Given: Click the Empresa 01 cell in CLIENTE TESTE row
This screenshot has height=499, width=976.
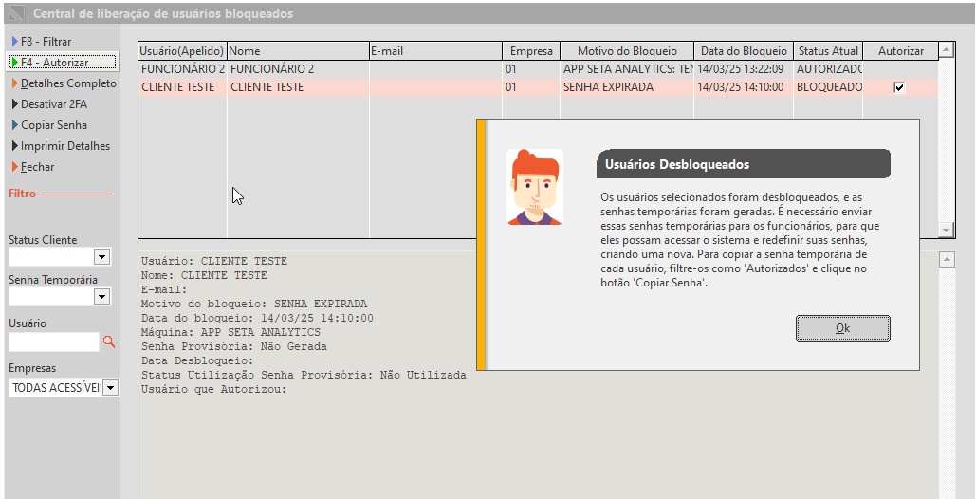Looking at the screenshot, I should (531, 87).
